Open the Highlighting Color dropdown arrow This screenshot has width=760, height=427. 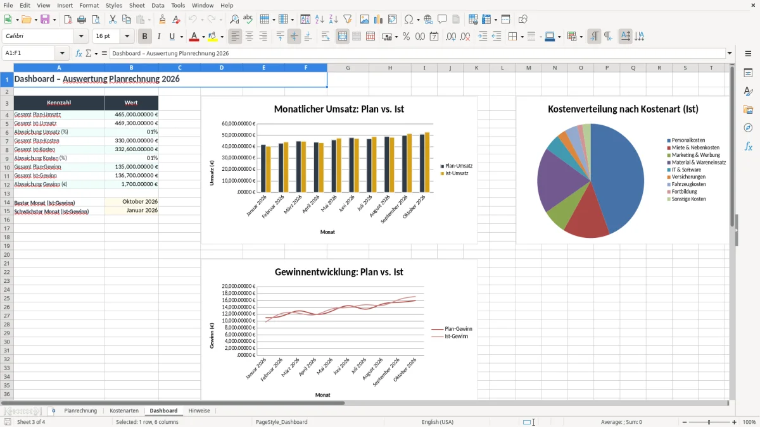(222, 37)
